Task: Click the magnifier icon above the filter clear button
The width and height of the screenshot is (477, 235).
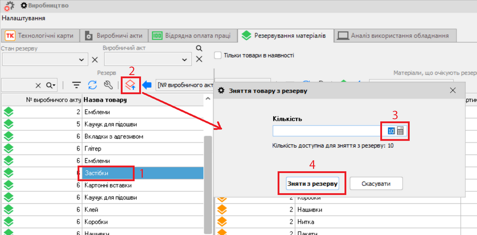Action: tap(199, 49)
